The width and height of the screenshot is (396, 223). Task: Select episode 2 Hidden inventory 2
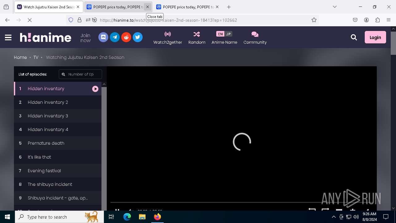pos(58,102)
